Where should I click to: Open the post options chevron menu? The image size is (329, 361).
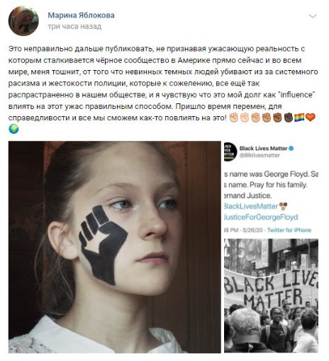(313, 16)
